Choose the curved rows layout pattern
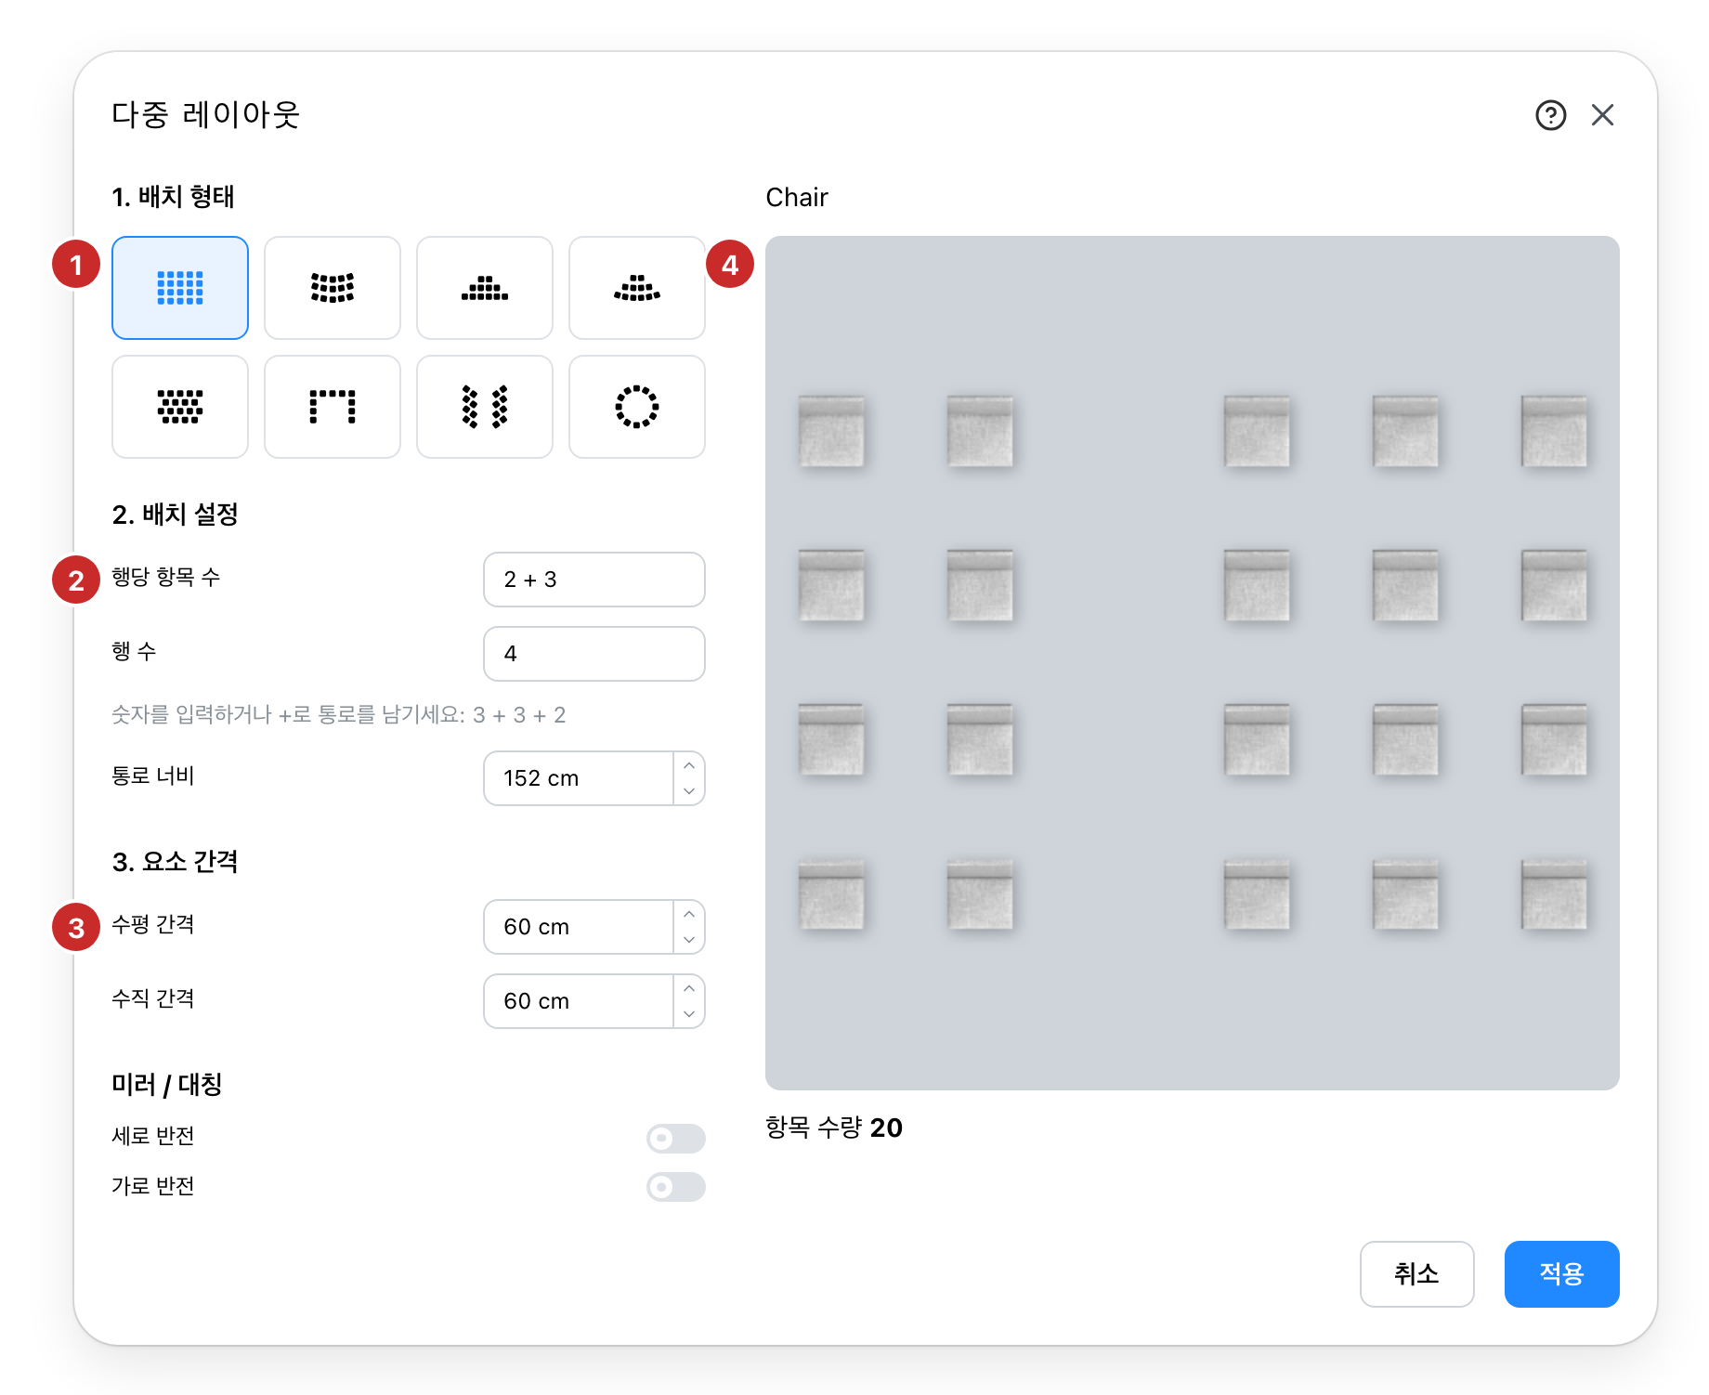This screenshot has width=1709, height=1395. tap(333, 288)
